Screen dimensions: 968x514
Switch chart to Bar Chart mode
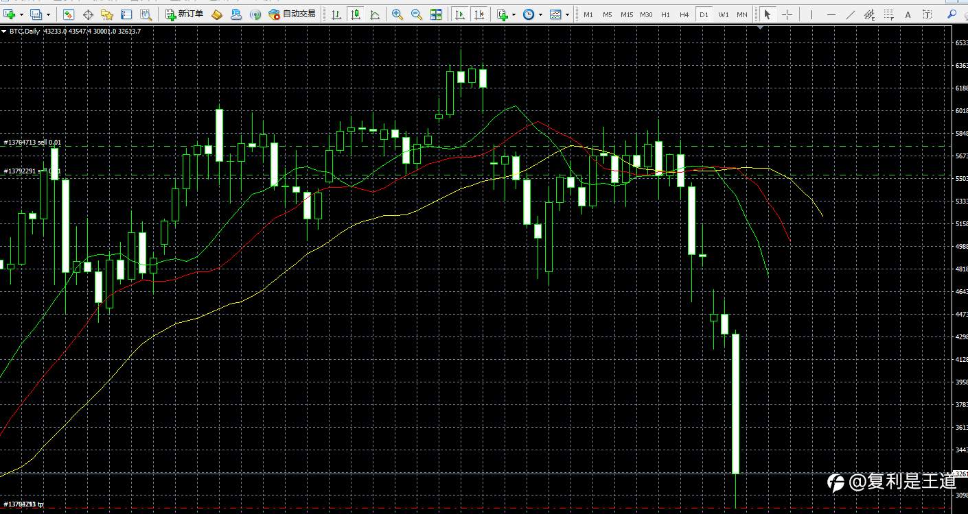click(336, 14)
